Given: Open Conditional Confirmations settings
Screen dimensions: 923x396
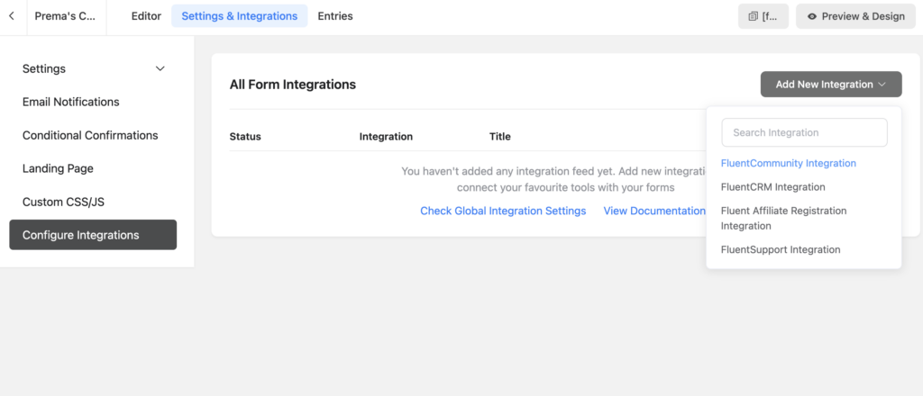Looking at the screenshot, I should point(90,136).
